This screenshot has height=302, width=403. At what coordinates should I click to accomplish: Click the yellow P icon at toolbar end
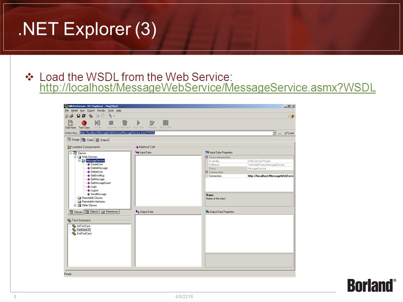[292, 117]
